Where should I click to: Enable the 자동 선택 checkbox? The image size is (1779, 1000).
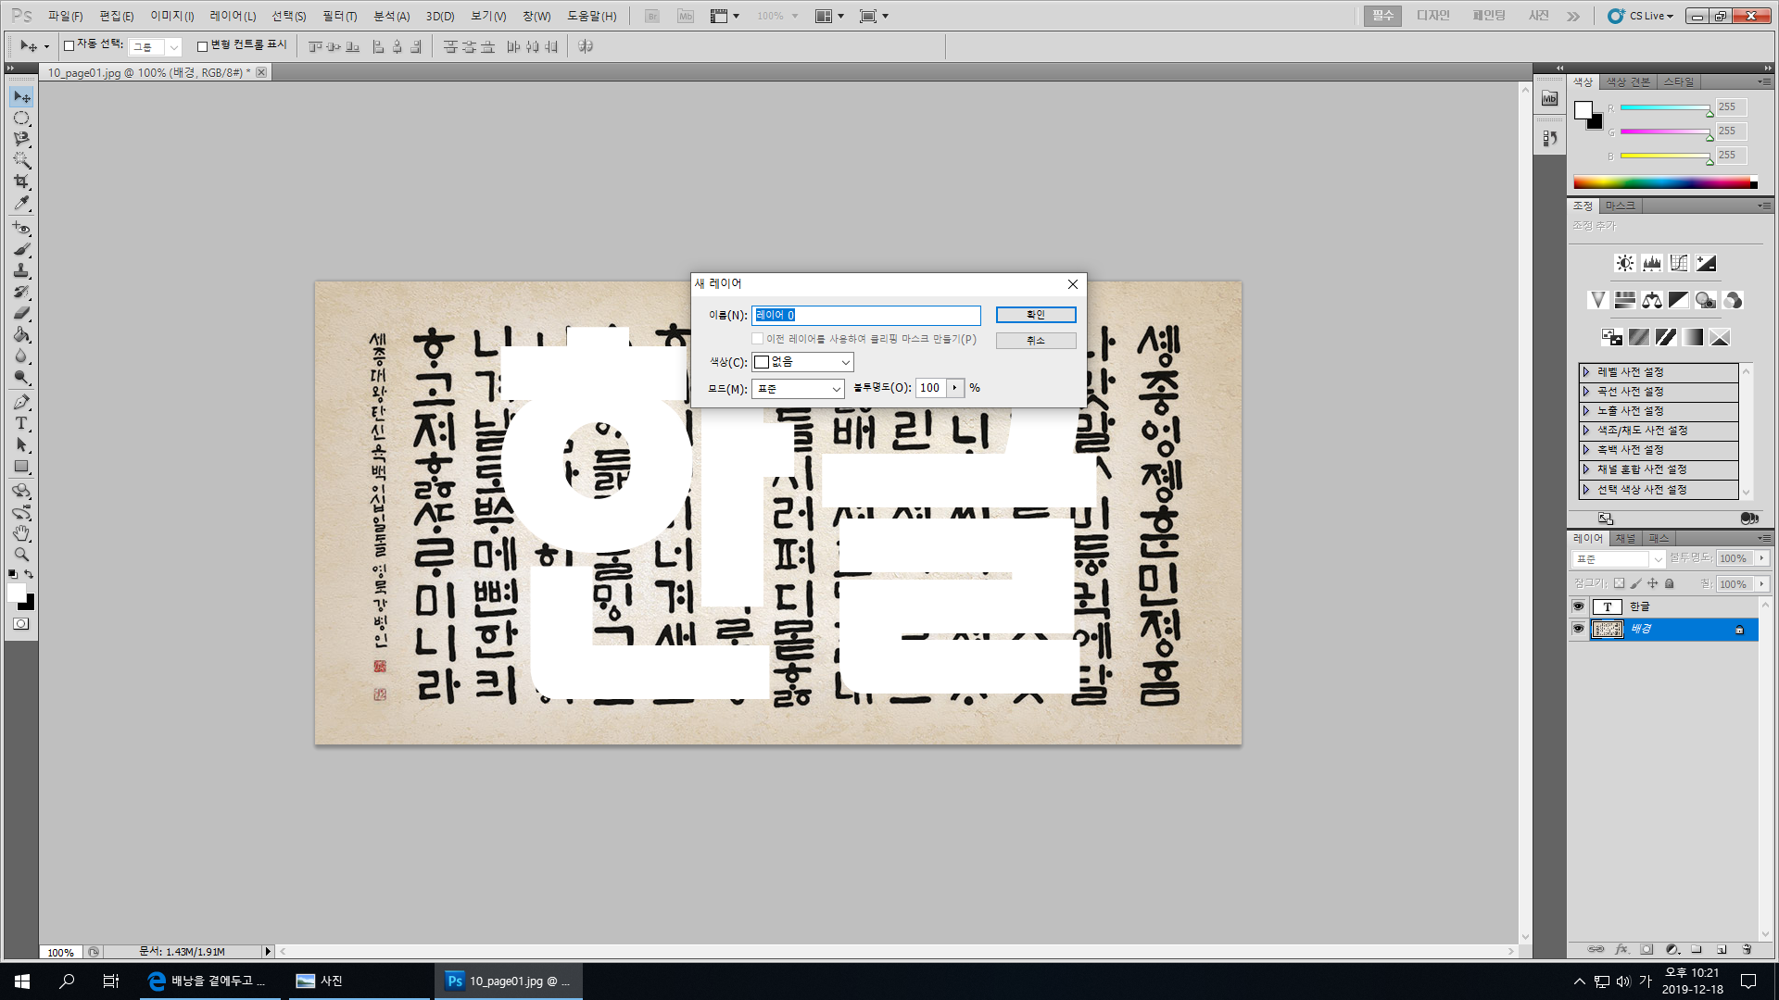[69, 46]
